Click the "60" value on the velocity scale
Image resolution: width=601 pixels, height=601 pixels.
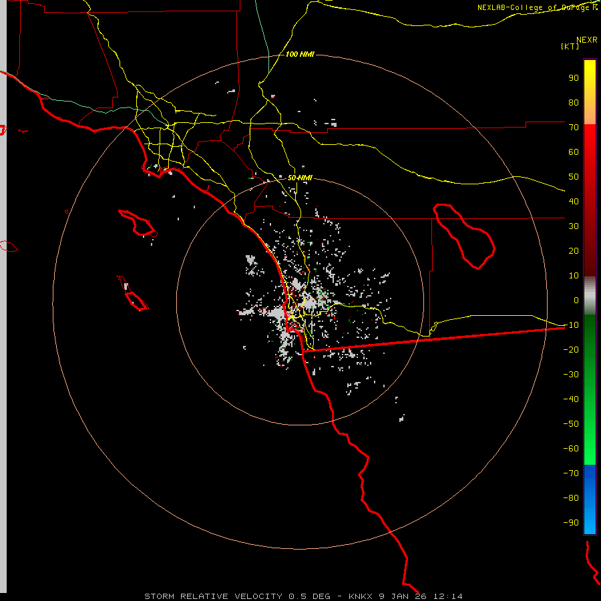click(x=574, y=152)
